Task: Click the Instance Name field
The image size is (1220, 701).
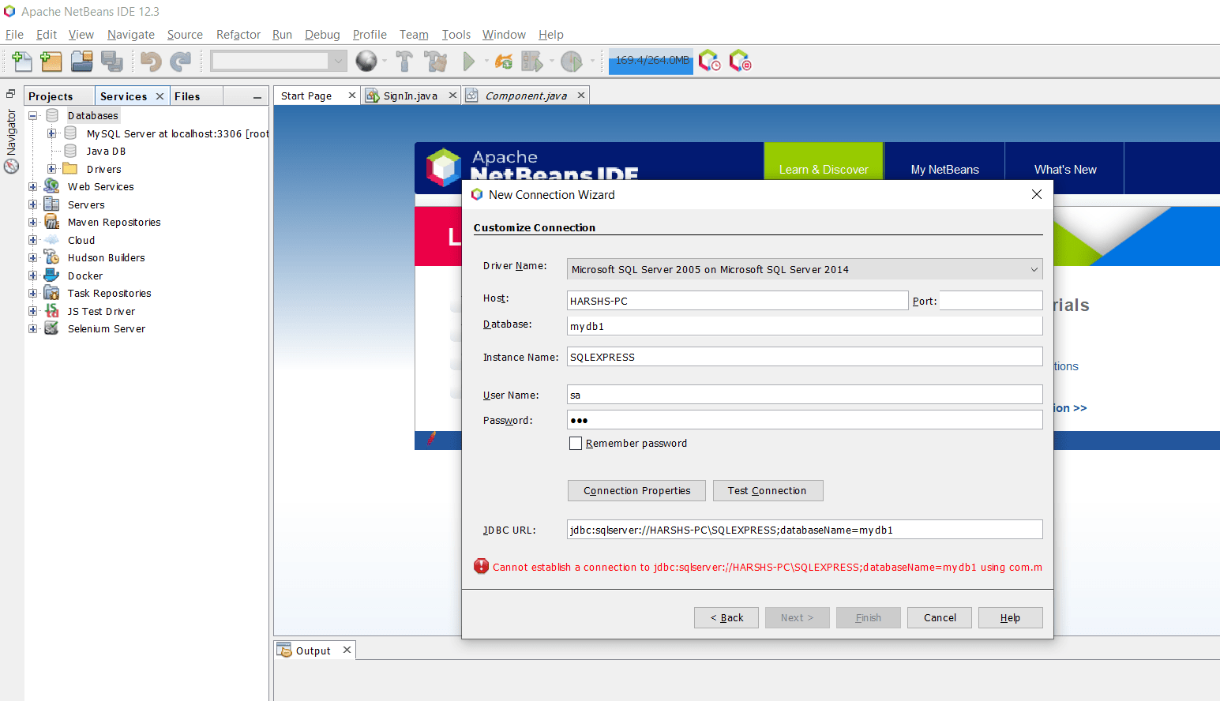Action: 805,357
